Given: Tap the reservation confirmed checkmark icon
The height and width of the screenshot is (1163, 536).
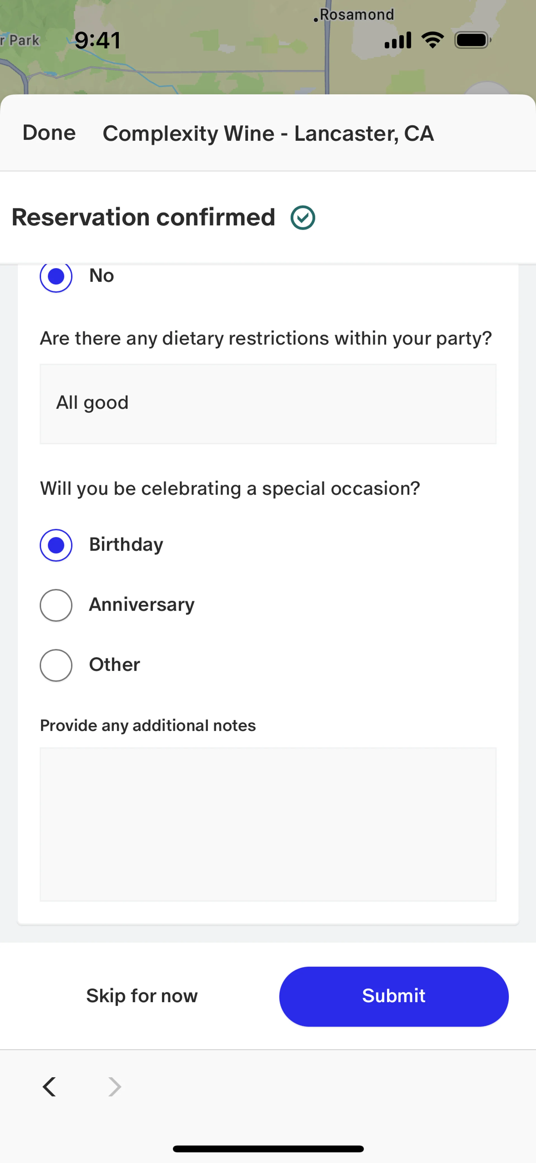Looking at the screenshot, I should click(x=303, y=218).
